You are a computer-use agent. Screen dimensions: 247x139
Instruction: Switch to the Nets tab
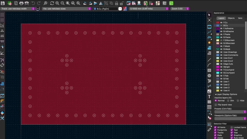(x=240, y=18)
